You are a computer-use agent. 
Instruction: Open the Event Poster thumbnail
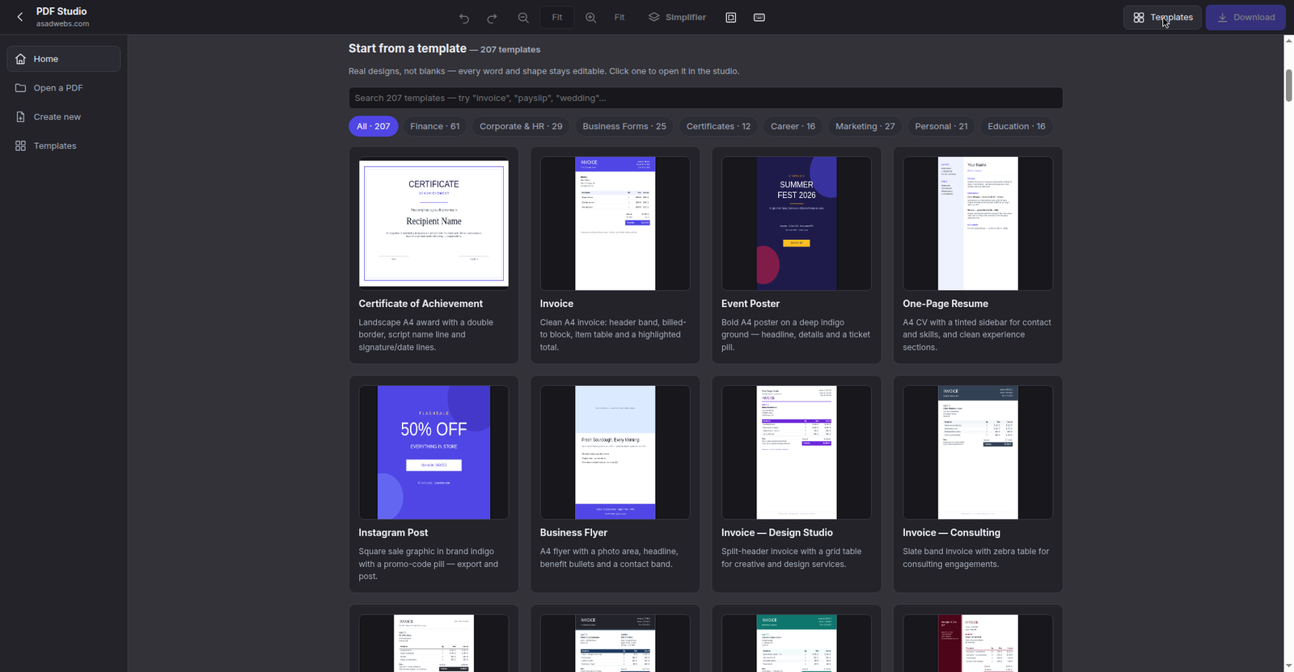tap(797, 224)
